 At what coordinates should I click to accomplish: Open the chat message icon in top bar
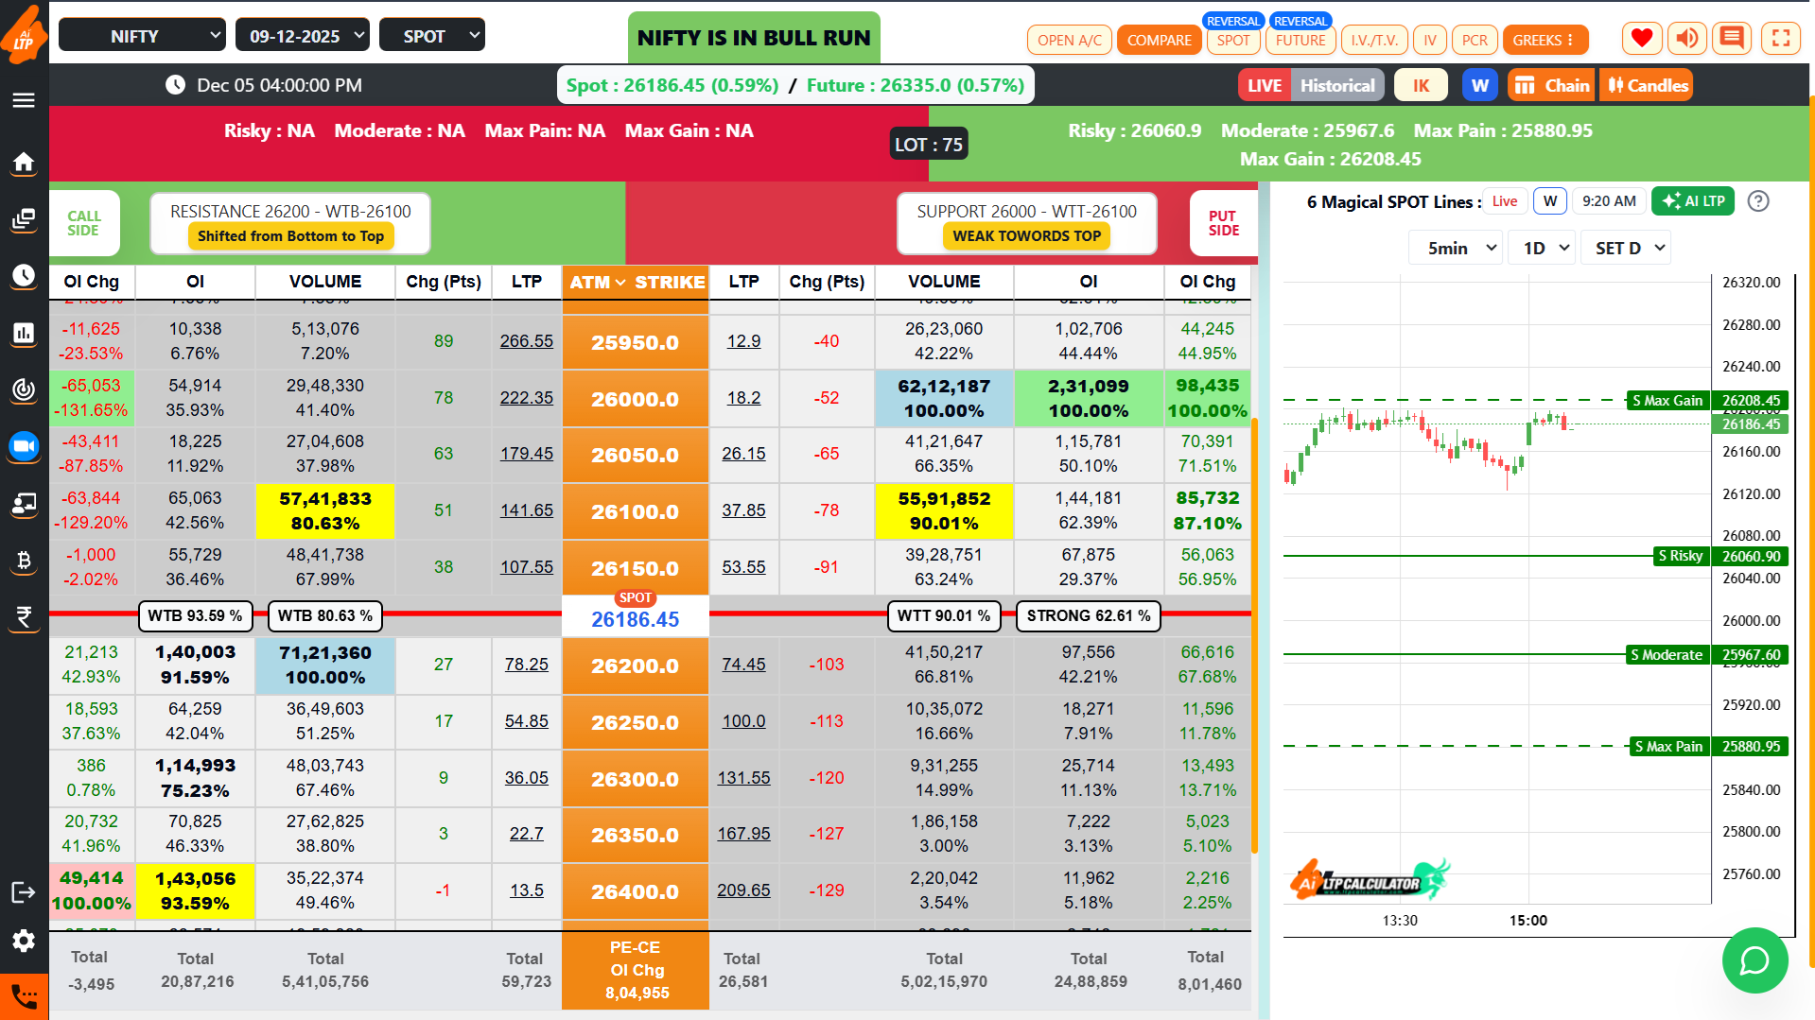point(1732,38)
